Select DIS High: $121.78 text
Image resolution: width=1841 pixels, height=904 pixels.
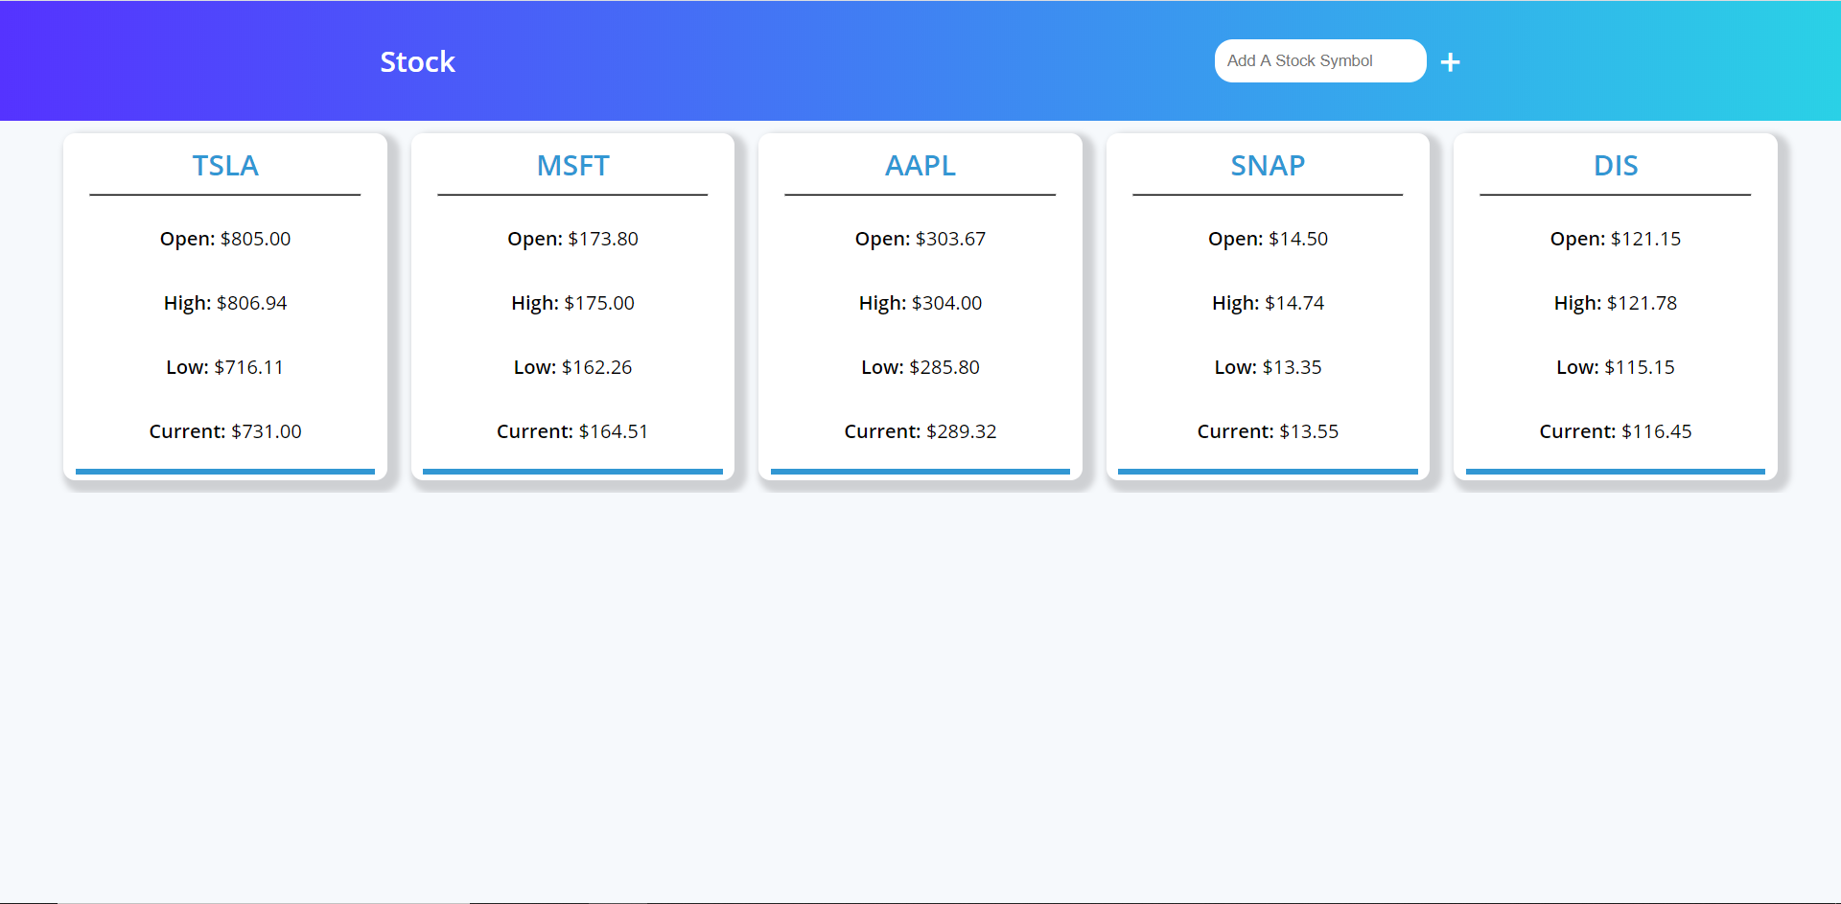(x=1616, y=303)
